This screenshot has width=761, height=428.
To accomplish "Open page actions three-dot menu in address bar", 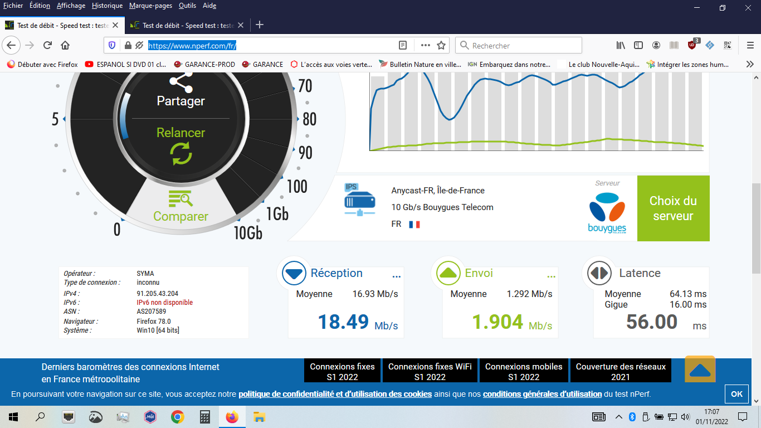I will tap(425, 45).
